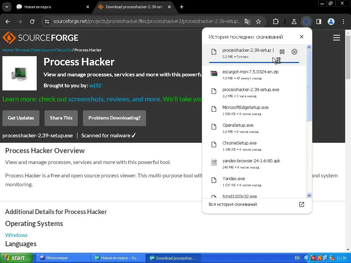
Task: Switch to Новая вкладка taskbar window
Action: click(x=118, y=258)
